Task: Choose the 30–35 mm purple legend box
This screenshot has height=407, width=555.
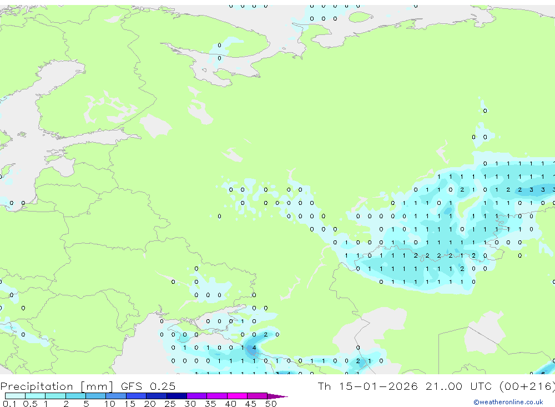Action: [x=197, y=396]
